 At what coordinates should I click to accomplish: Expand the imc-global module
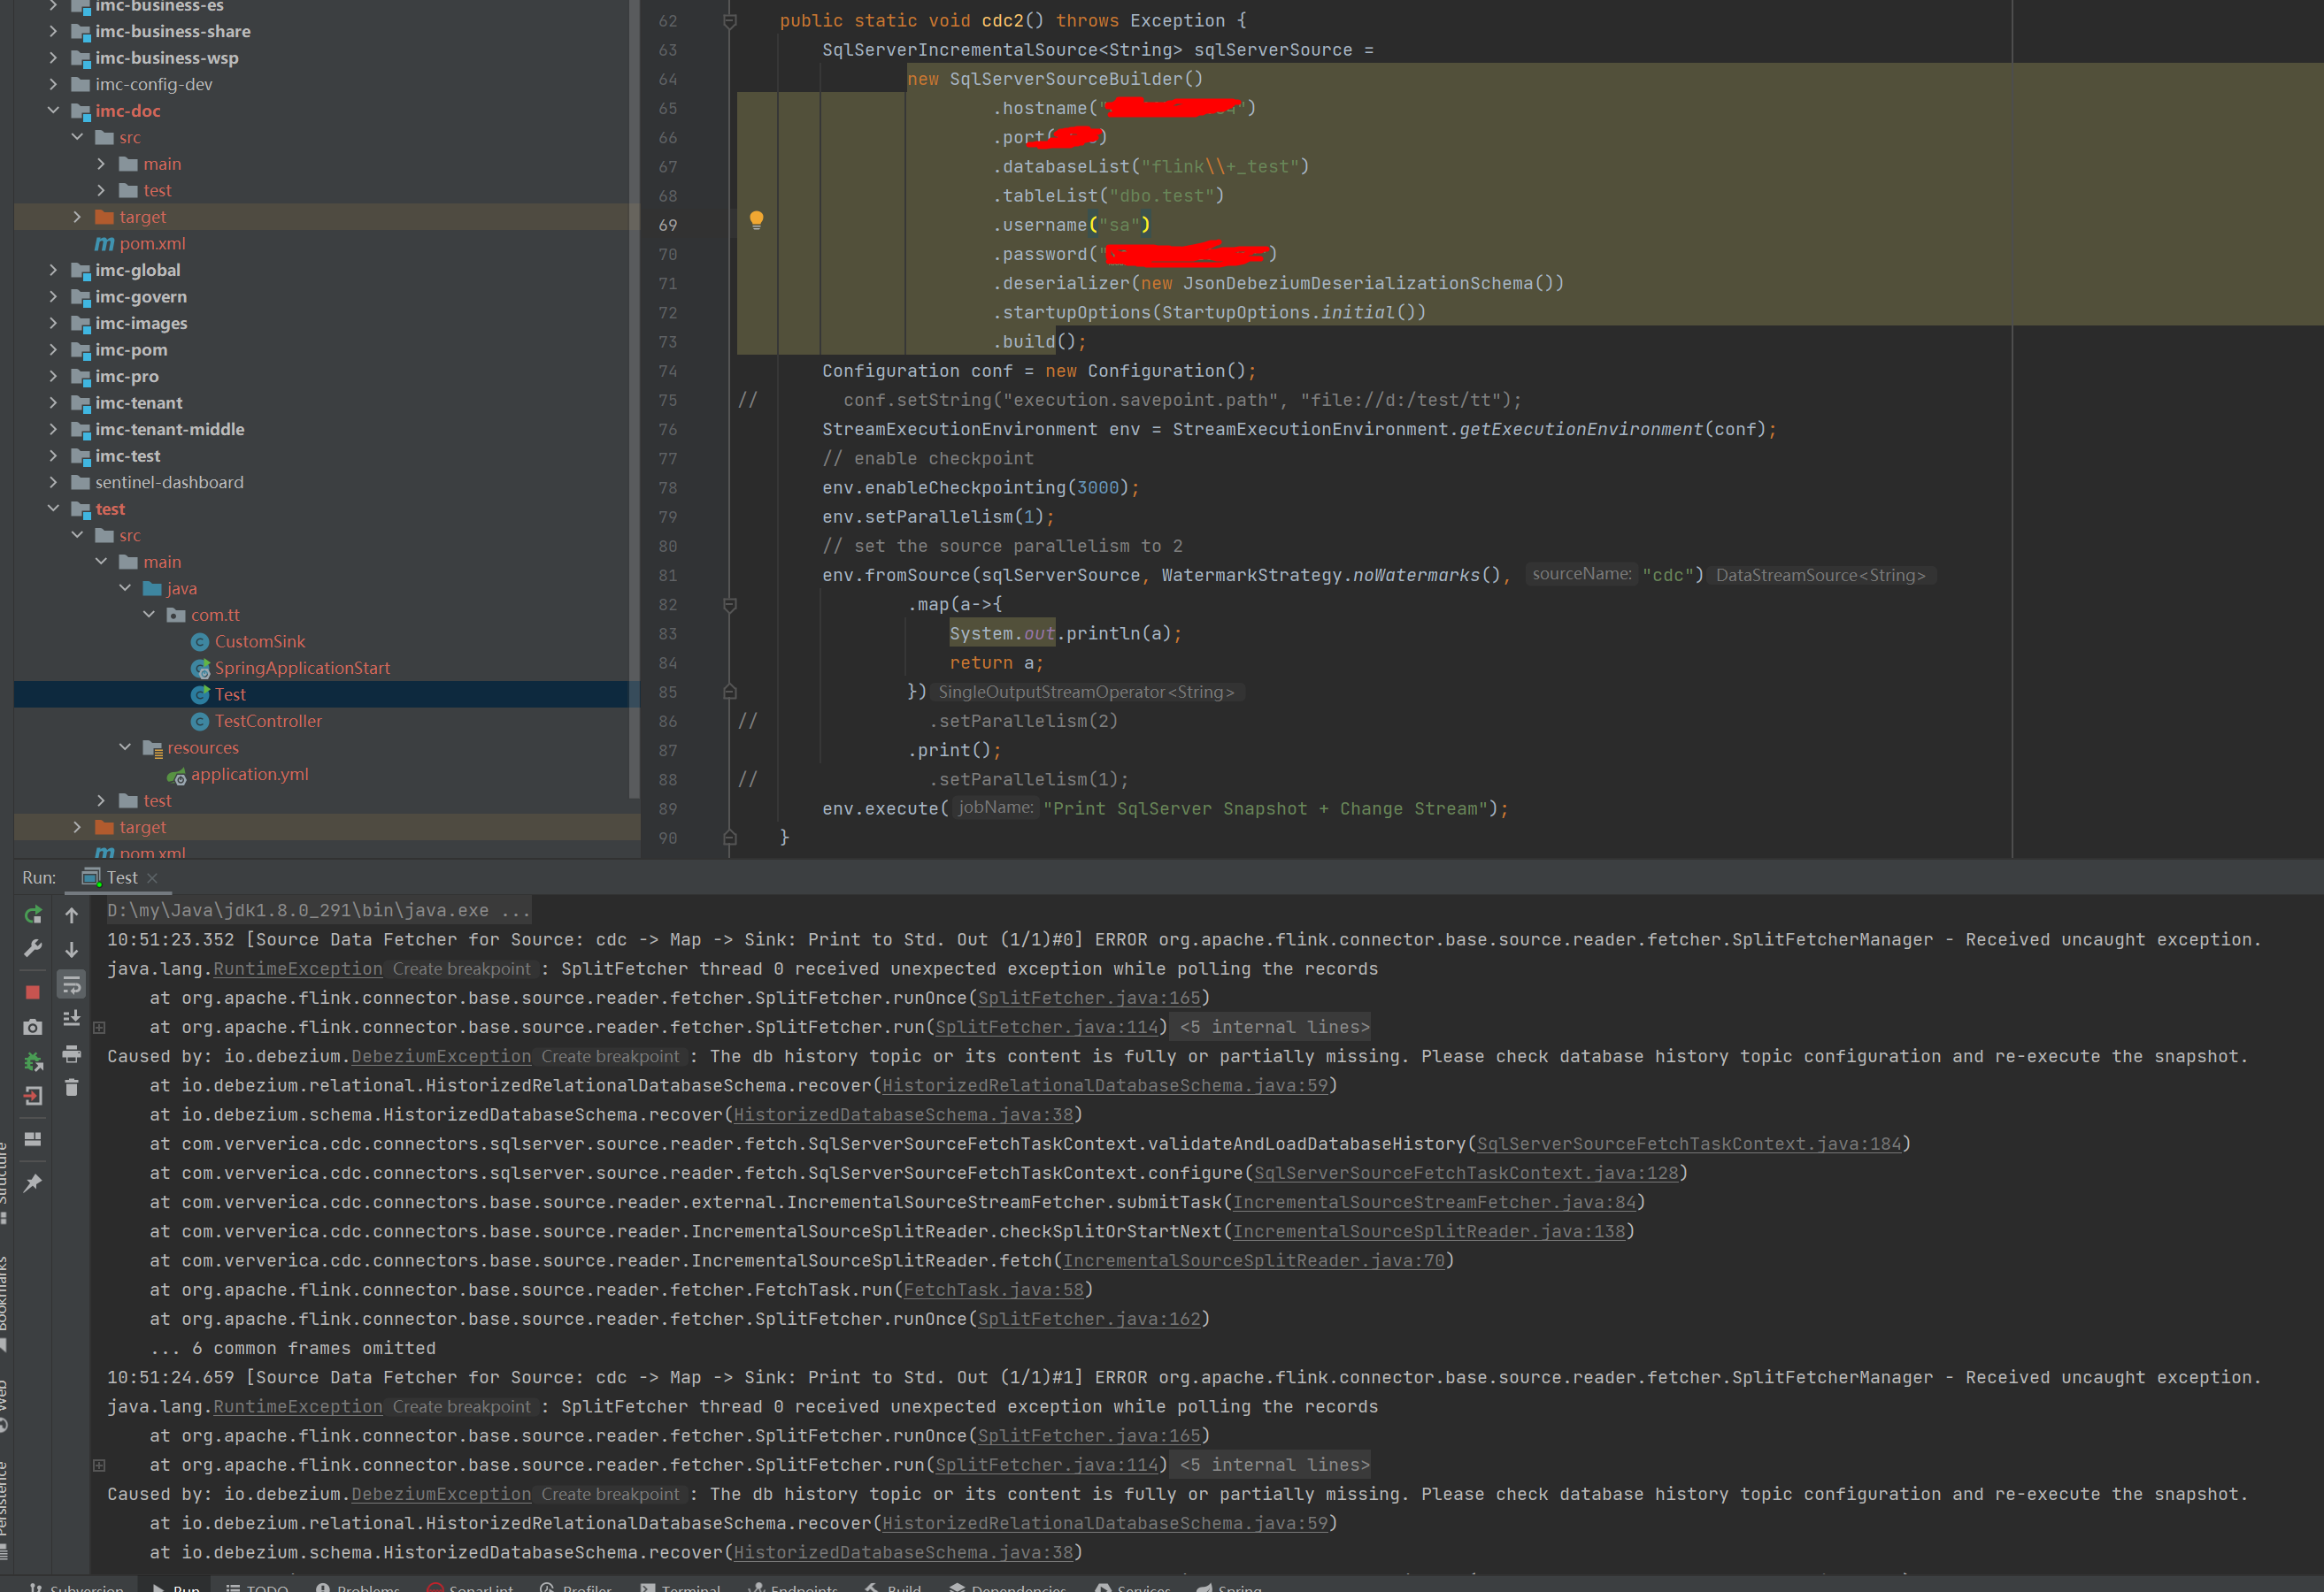[x=54, y=270]
